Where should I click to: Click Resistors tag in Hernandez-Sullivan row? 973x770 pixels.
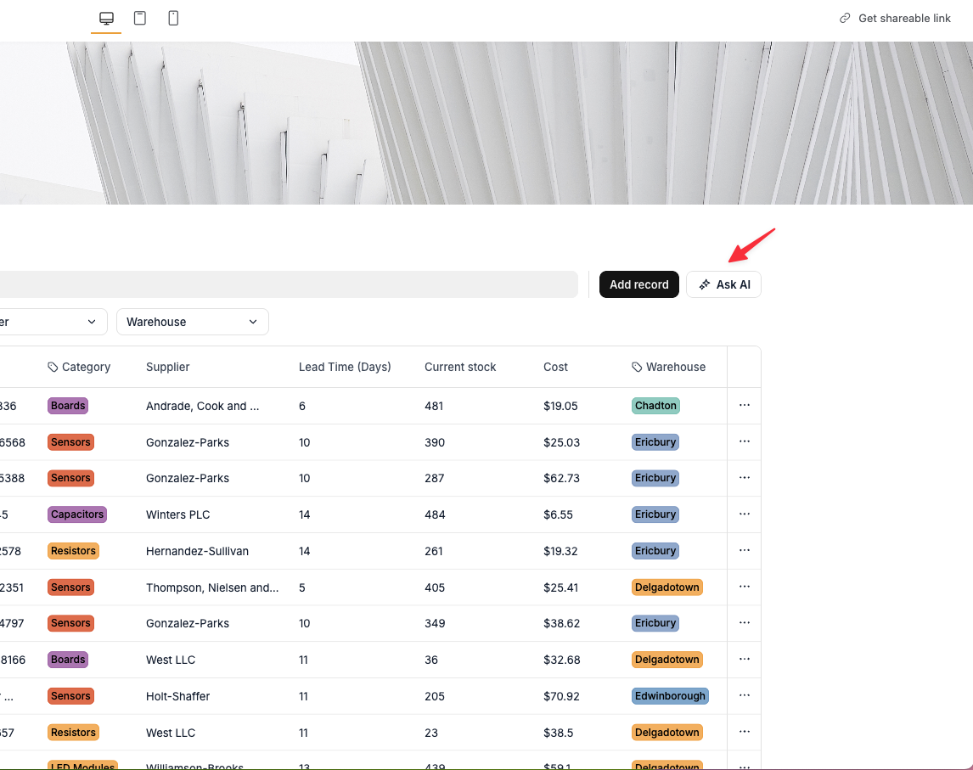point(73,551)
